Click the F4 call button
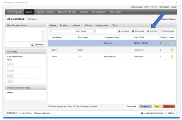 click(10, 81)
